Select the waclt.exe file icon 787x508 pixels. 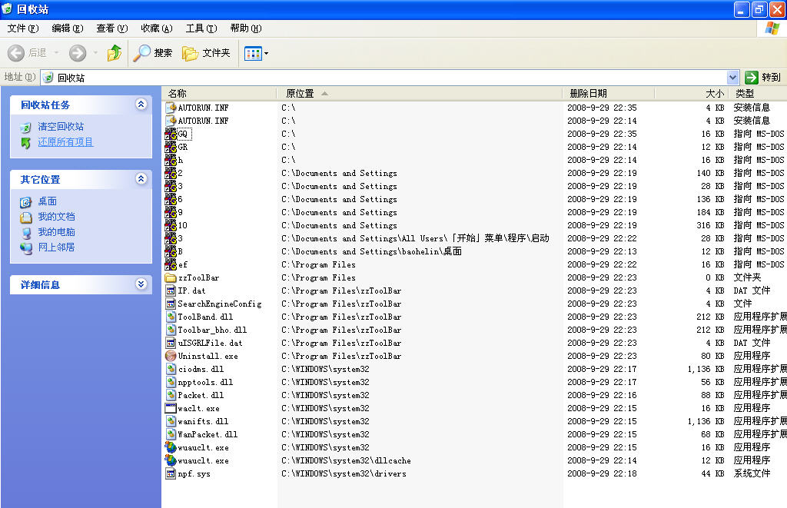tap(171, 408)
